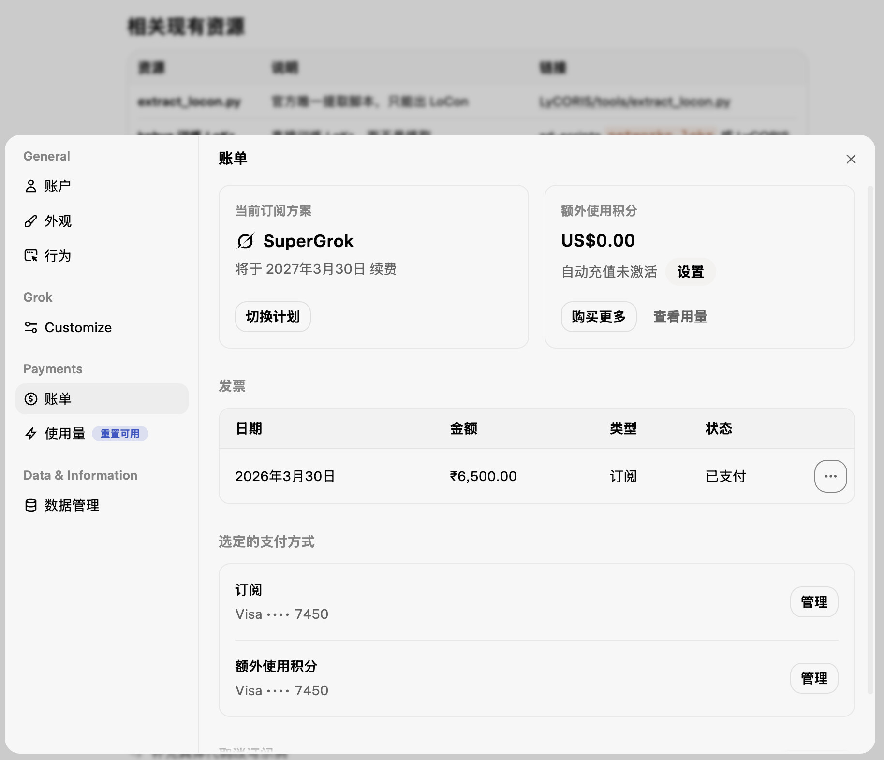This screenshot has width=884, height=760.
Task: Select 账单 in the sidebar
Action: coord(102,399)
